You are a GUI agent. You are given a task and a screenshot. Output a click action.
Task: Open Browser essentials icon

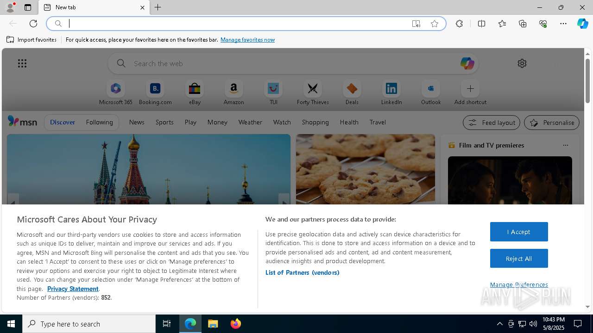pyautogui.click(x=543, y=24)
